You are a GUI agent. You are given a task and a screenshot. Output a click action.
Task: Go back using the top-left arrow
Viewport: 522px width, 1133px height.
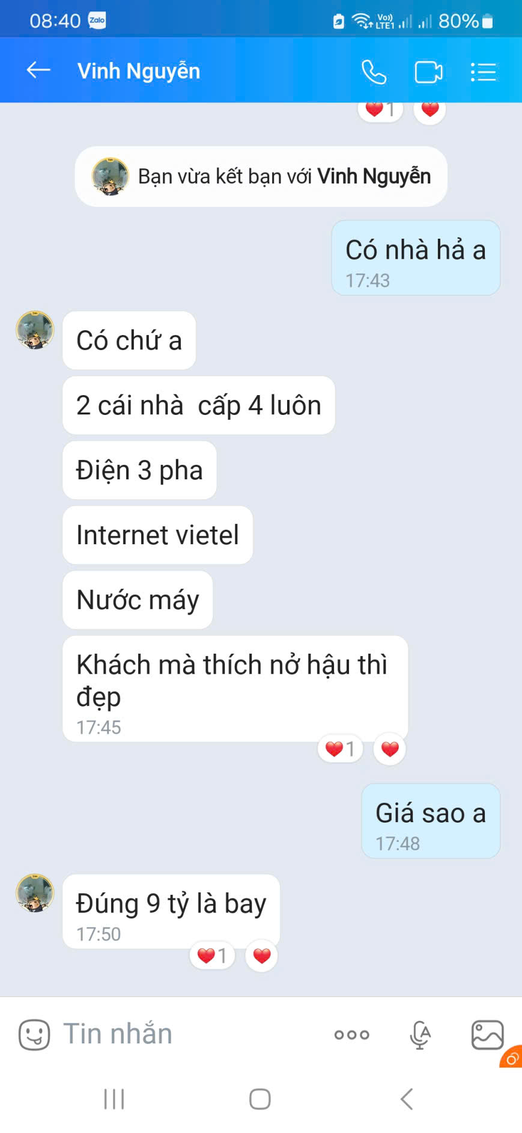pos(38,71)
